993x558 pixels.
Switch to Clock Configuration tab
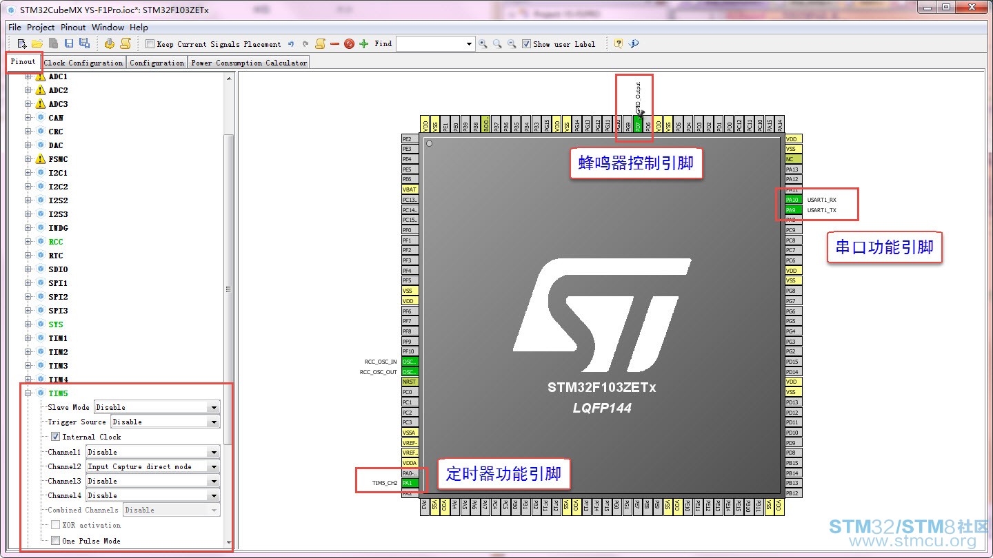(x=83, y=63)
